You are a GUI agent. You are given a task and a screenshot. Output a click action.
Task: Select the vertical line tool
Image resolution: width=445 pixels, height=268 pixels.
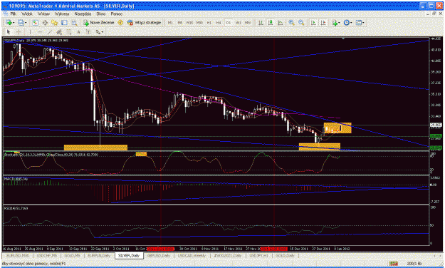point(30,32)
